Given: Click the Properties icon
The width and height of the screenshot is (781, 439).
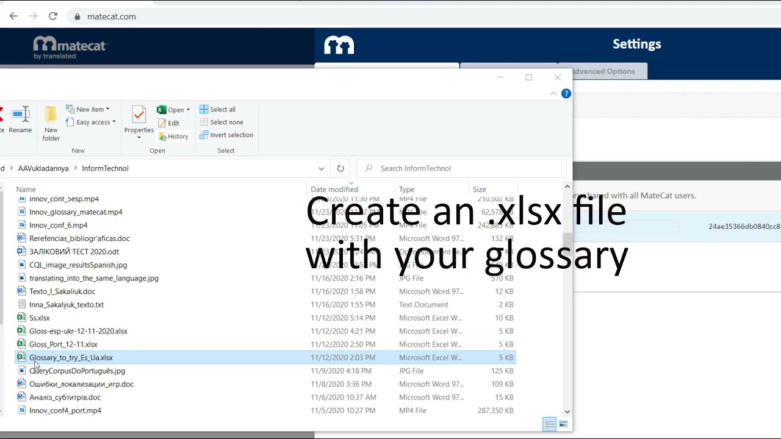Looking at the screenshot, I should 139,115.
